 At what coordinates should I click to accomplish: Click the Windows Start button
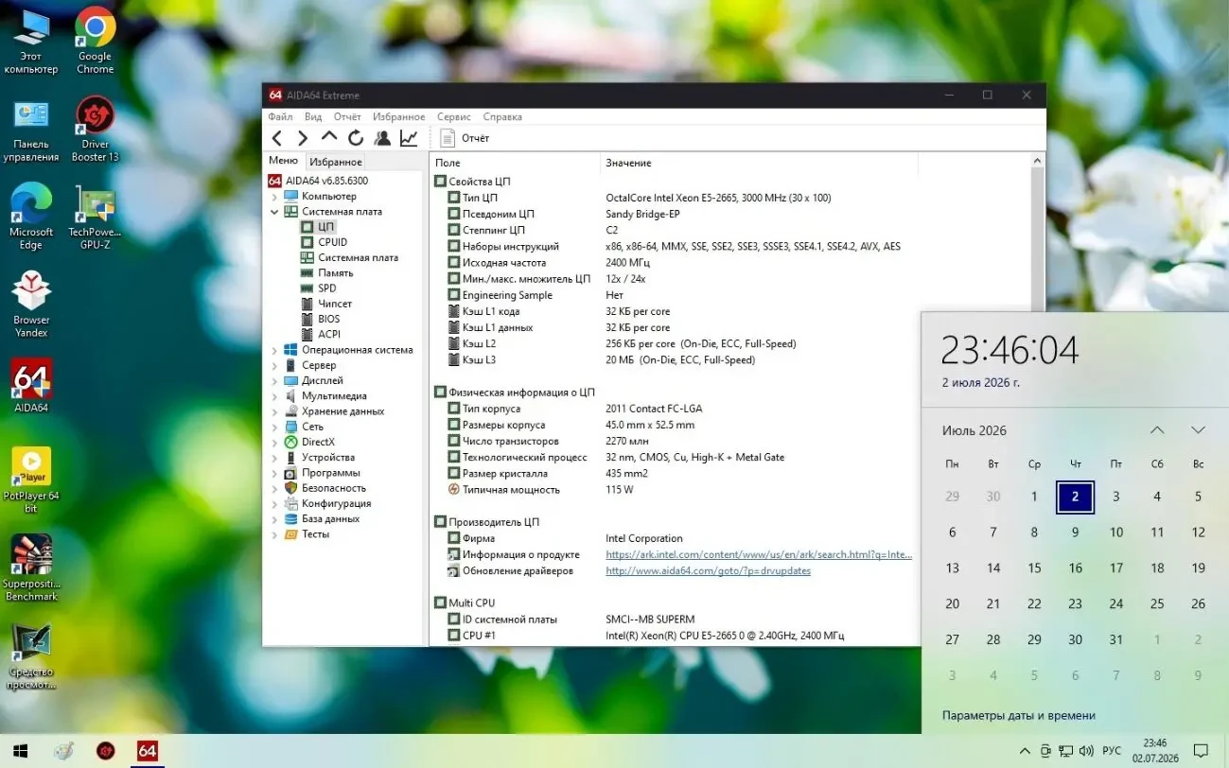point(19,751)
